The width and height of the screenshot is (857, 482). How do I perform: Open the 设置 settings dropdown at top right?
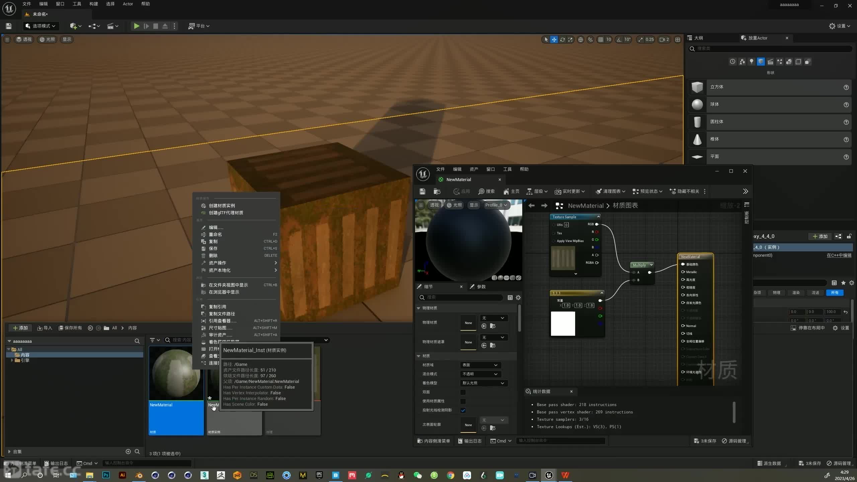point(839,26)
